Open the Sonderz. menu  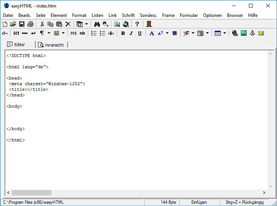pyautogui.click(x=148, y=15)
